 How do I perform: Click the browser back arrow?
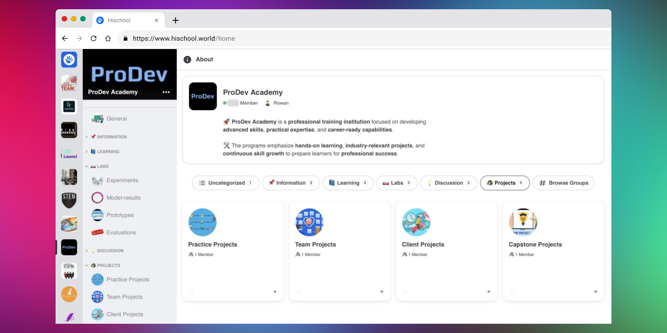[x=65, y=38]
